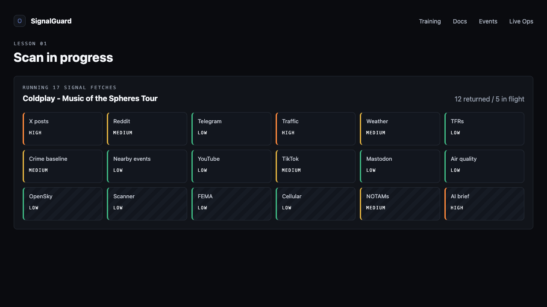
Task: Select the in-flight OpenSky card
Action: pos(62,204)
